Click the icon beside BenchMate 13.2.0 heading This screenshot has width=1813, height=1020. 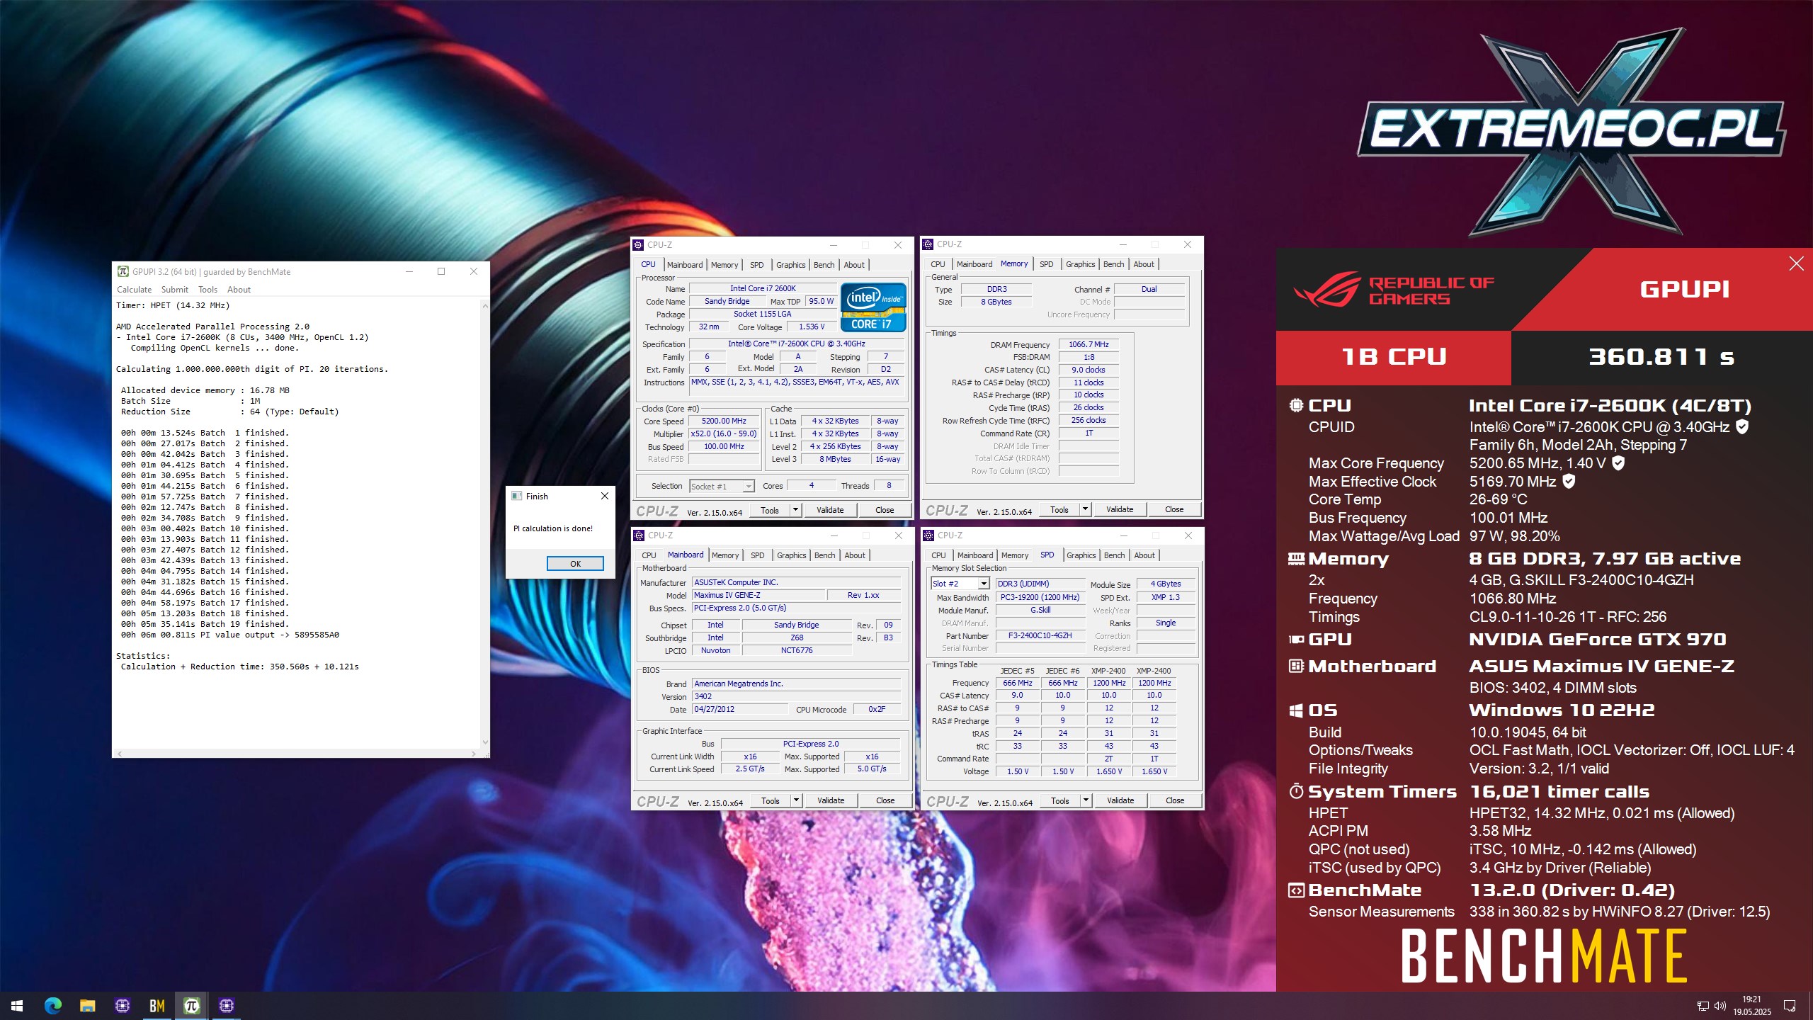coord(1296,890)
